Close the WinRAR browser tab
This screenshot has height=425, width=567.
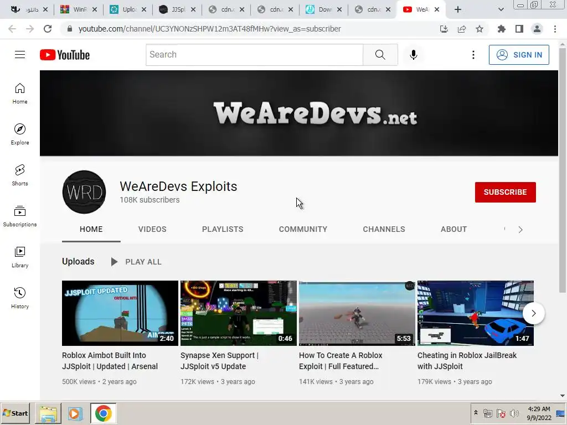pos(94,10)
